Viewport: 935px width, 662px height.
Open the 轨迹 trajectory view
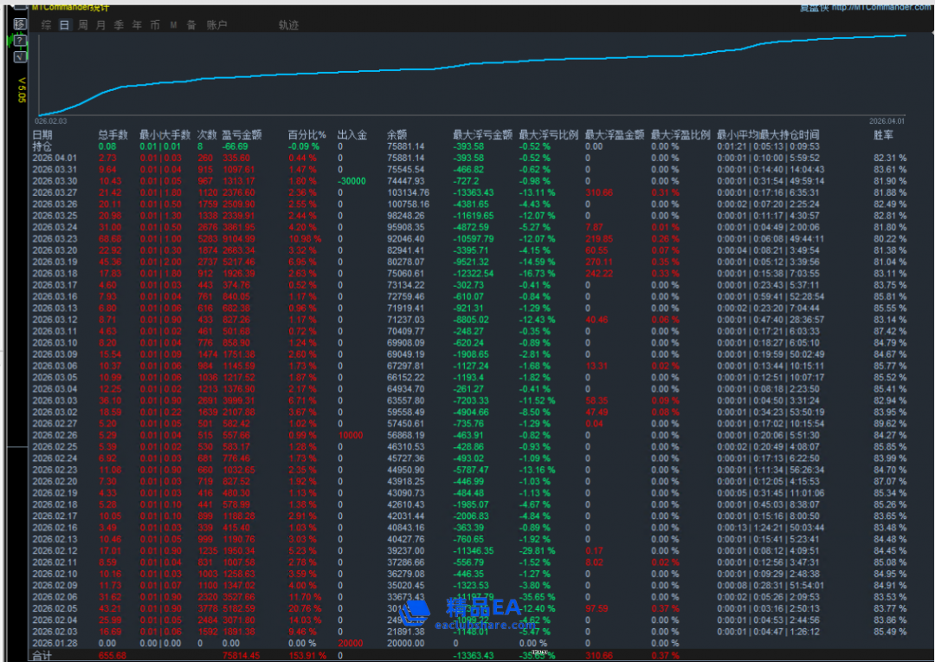pyautogui.click(x=288, y=25)
